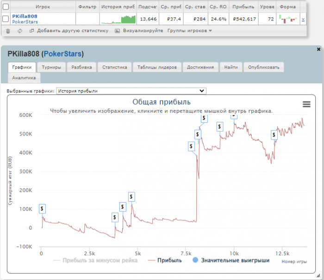Screen dimensions: 324x280
Task: Sort by the Форма column header
Action: (287, 7)
